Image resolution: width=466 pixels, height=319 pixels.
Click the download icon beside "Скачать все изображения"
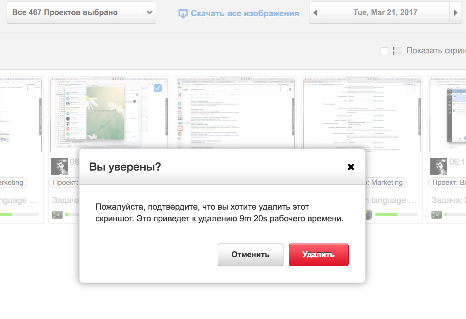[x=183, y=13]
